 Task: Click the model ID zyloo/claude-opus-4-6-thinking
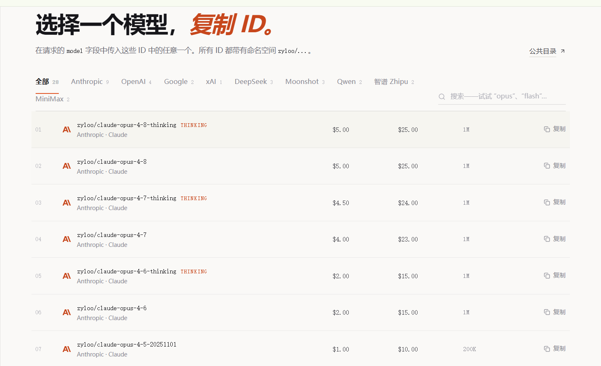click(x=127, y=271)
